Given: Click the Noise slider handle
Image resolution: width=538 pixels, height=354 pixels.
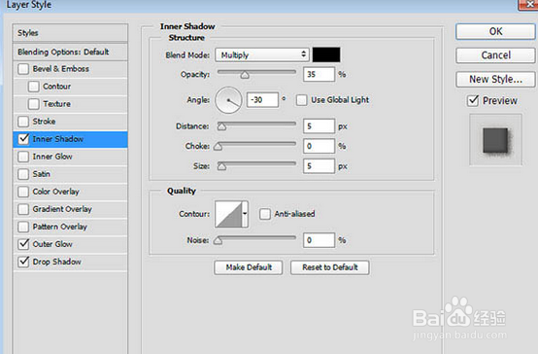Looking at the screenshot, I should click(218, 240).
